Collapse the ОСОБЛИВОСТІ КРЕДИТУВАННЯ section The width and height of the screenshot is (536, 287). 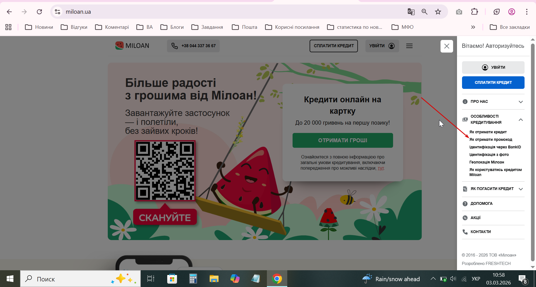493,119
